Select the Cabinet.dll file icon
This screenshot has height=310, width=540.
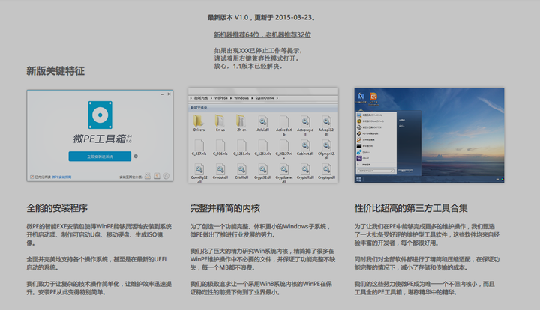[x=305, y=145]
